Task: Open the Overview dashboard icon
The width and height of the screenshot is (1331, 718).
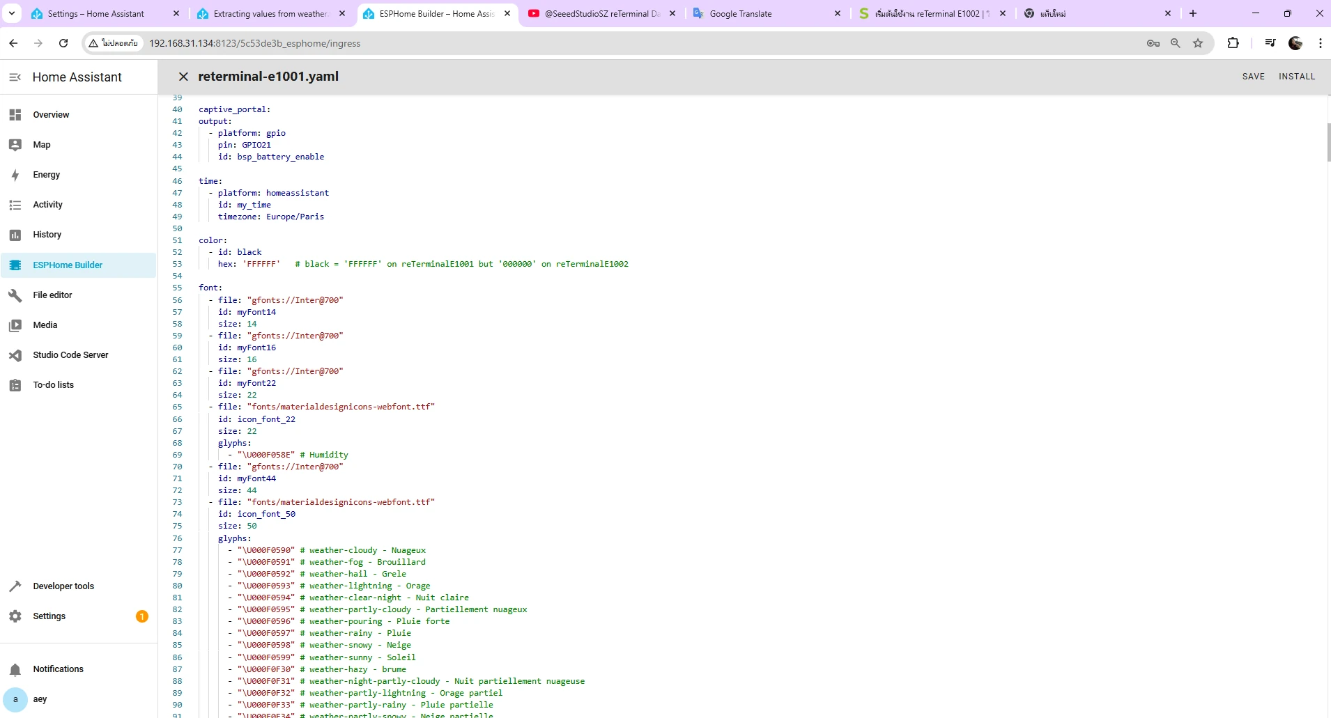Action: click(x=15, y=115)
